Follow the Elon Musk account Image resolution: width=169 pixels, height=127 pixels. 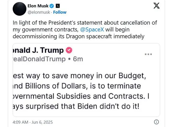click(x=60, y=12)
